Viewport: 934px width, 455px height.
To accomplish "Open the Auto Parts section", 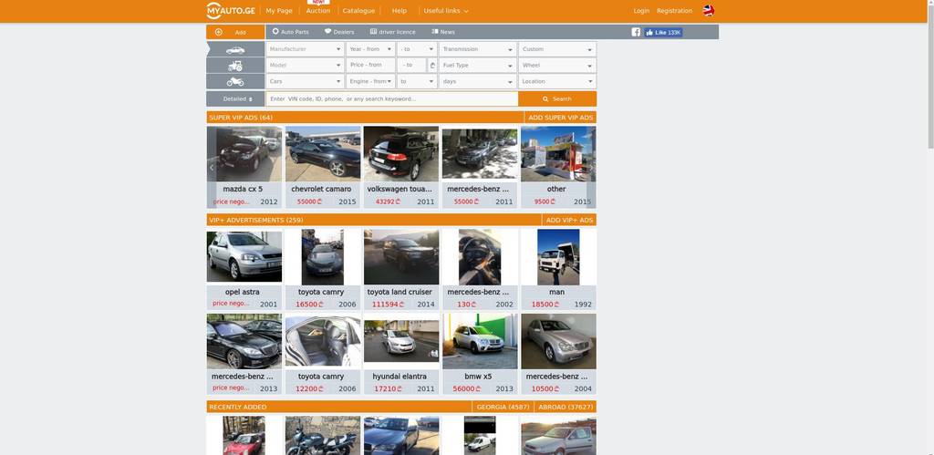I will [x=291, y=32].
